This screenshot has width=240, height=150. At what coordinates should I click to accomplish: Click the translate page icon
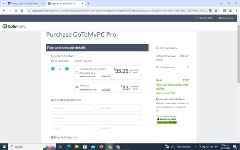(211, 10)
